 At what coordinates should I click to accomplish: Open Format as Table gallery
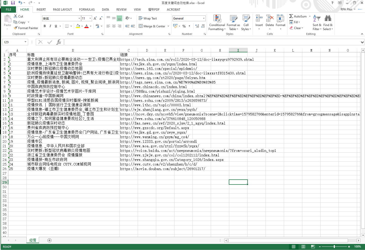(x=233, y=23)
